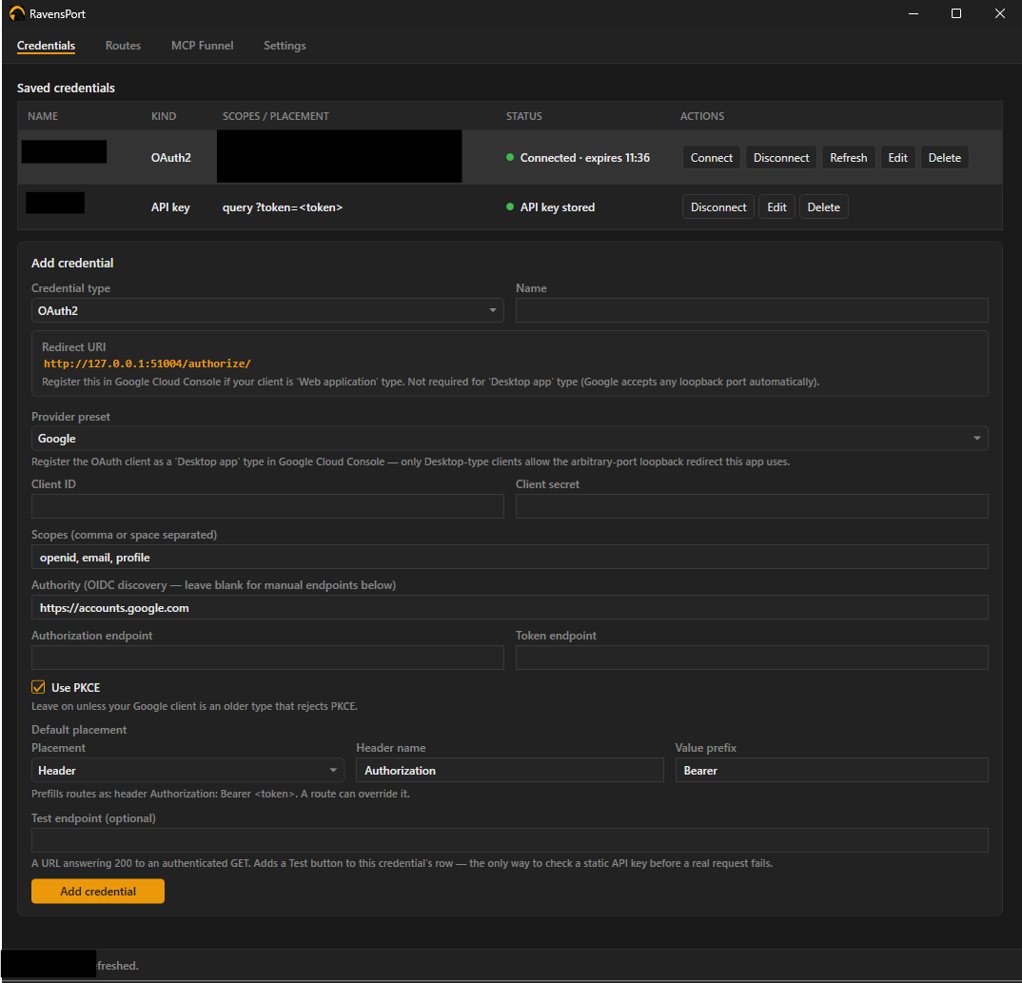Click the ACTIONS column header
The image size is (1022, 983).
pyautogui.click(x=702, y=116)
